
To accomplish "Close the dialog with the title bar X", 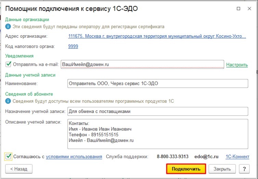I will coord(249,8).
